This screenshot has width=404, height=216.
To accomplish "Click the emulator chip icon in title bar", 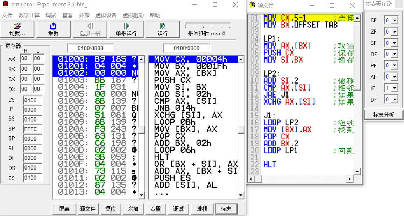I will (6, 4).
